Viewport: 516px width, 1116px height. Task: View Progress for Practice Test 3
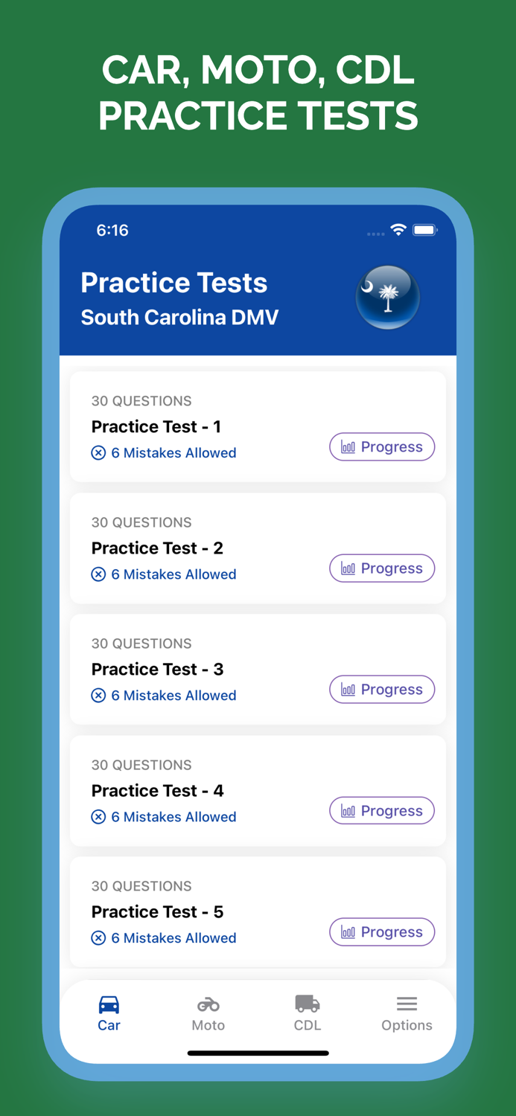click(382, 689)
